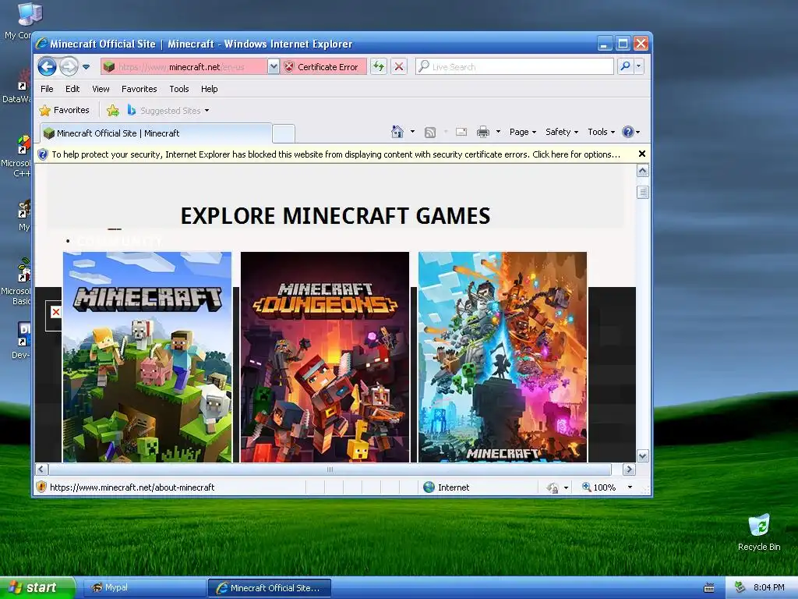This screenshot has width=798, height=599.
Task: Open the Page dropdown menu
Action: [523, 132]
